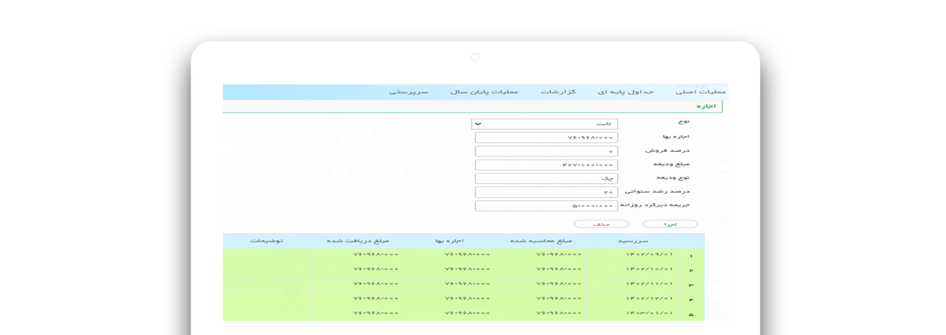Click the سررسید column header
946x335 pixels.
(x=633, y=241)
